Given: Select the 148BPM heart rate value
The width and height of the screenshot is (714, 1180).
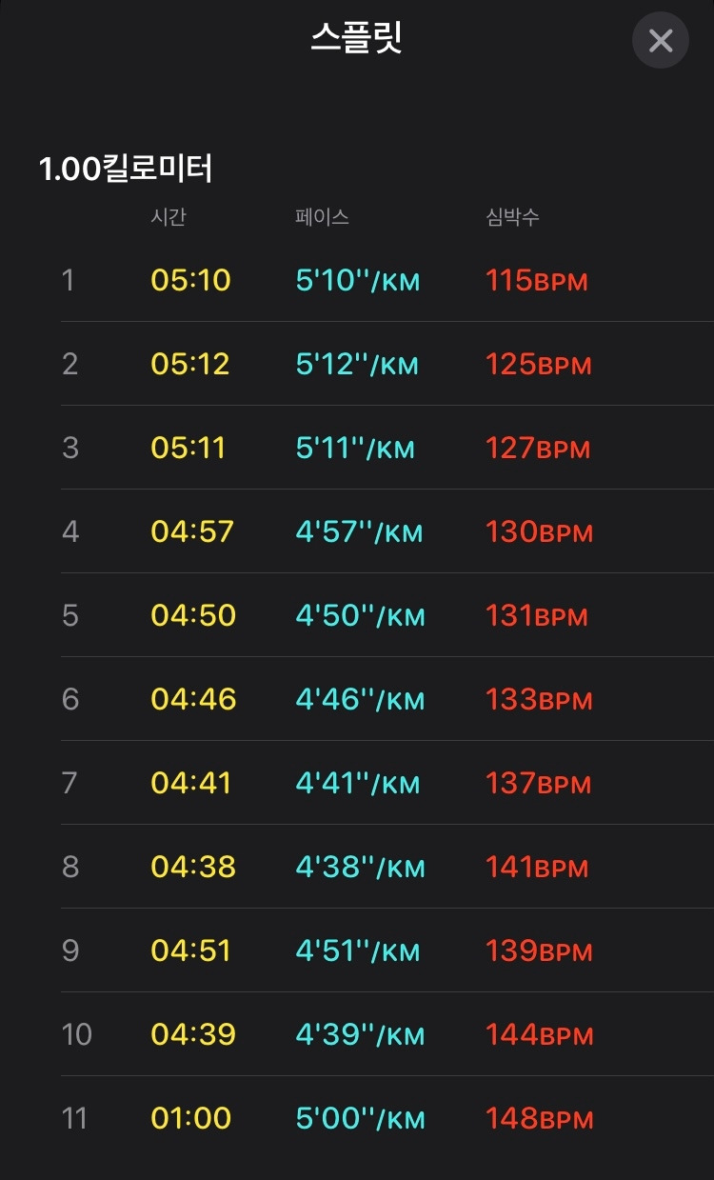Looking at the screenshot, I should point(539,1118).
